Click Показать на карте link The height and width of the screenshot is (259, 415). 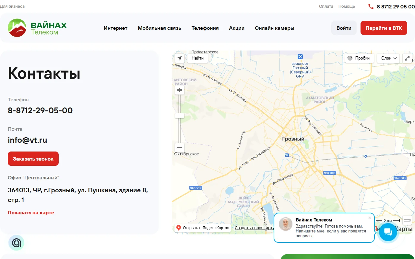tap(31, 213)
